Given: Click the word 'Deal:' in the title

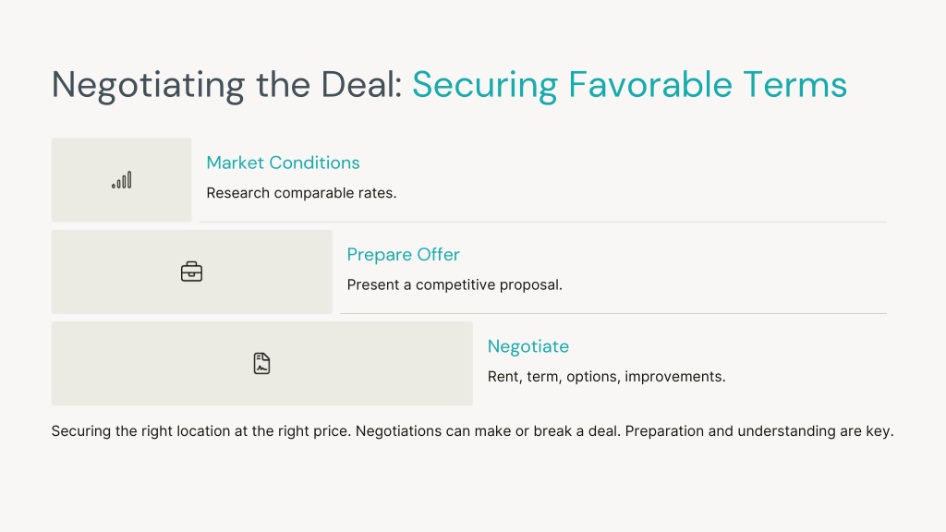Looking at the screenshot, I should point(361,84).
